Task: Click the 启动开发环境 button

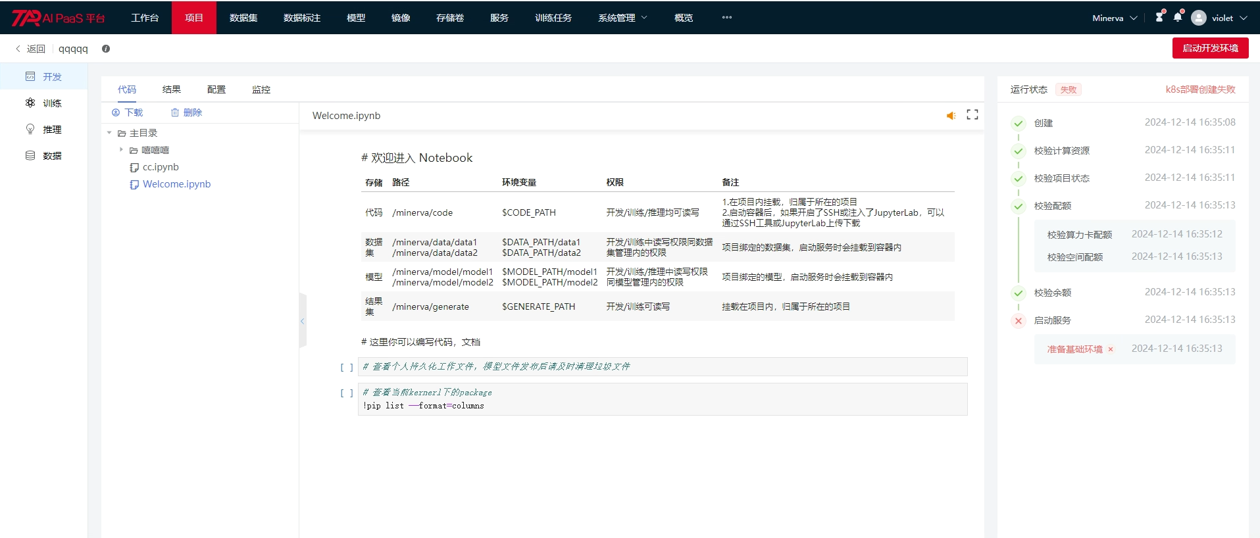Action: 1210,48
